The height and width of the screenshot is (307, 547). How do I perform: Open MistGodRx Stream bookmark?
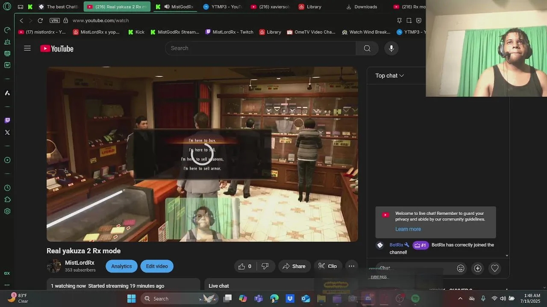click(x=174, y=32)
